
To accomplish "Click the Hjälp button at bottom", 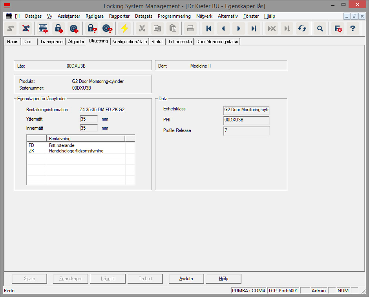I will click(x=223, y=279).
